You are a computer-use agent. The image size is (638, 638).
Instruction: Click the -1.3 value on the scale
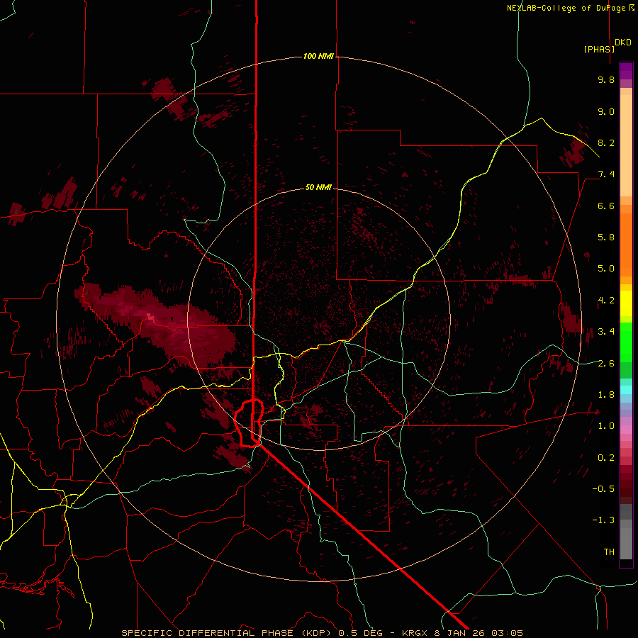(603, 520)
